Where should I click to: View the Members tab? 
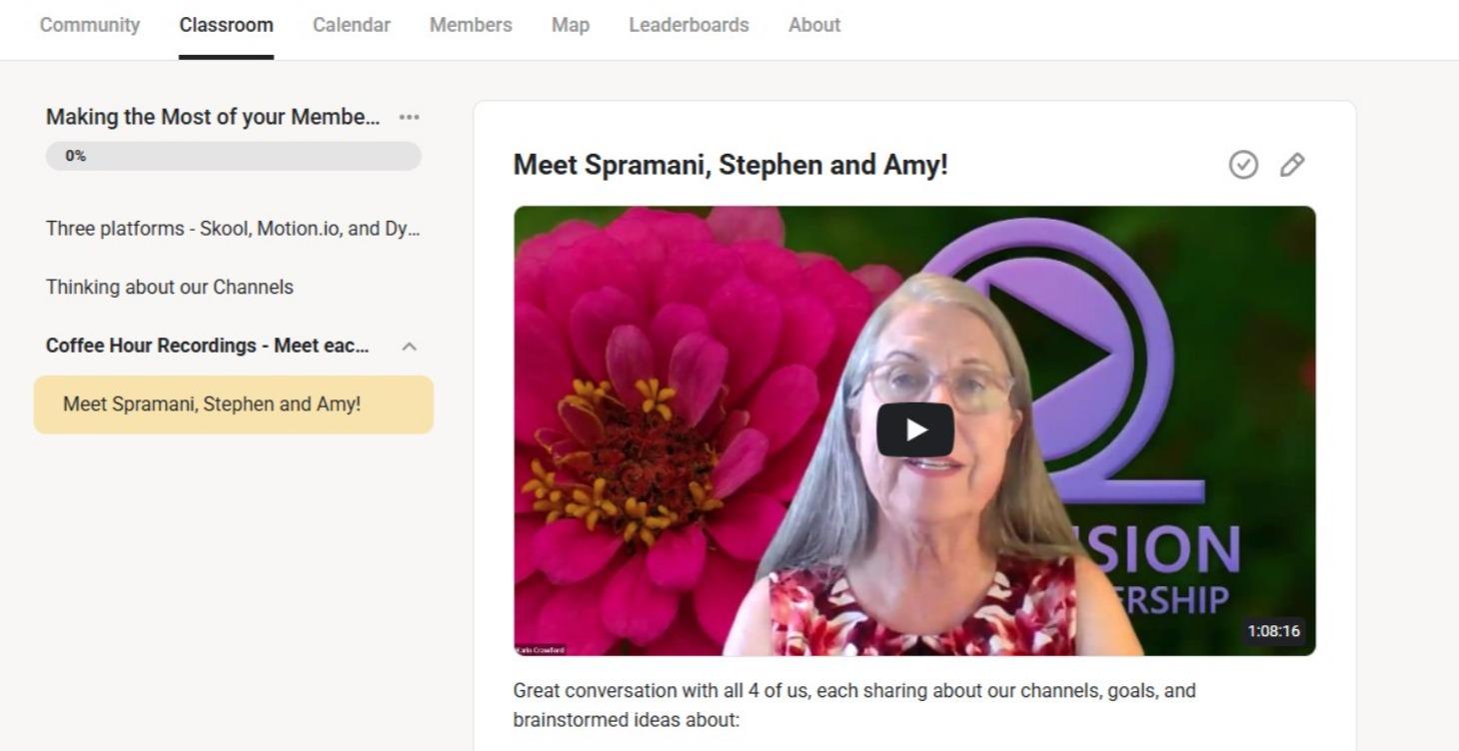[x=470, y=25]
